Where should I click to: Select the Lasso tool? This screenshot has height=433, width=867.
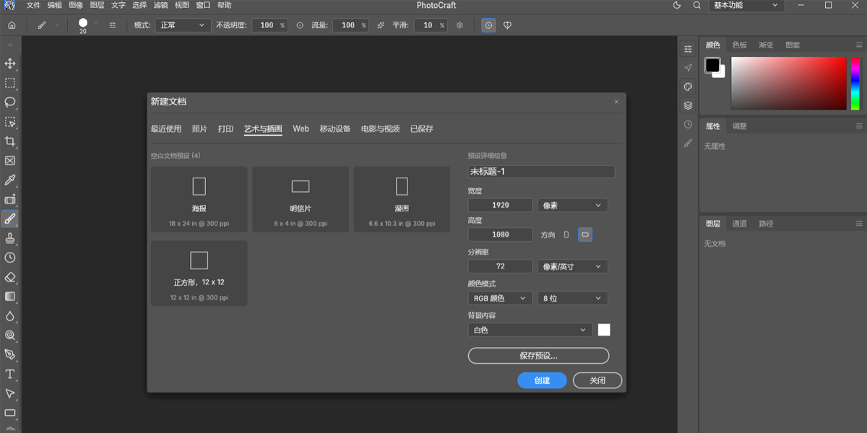click(x=10, y=102)
